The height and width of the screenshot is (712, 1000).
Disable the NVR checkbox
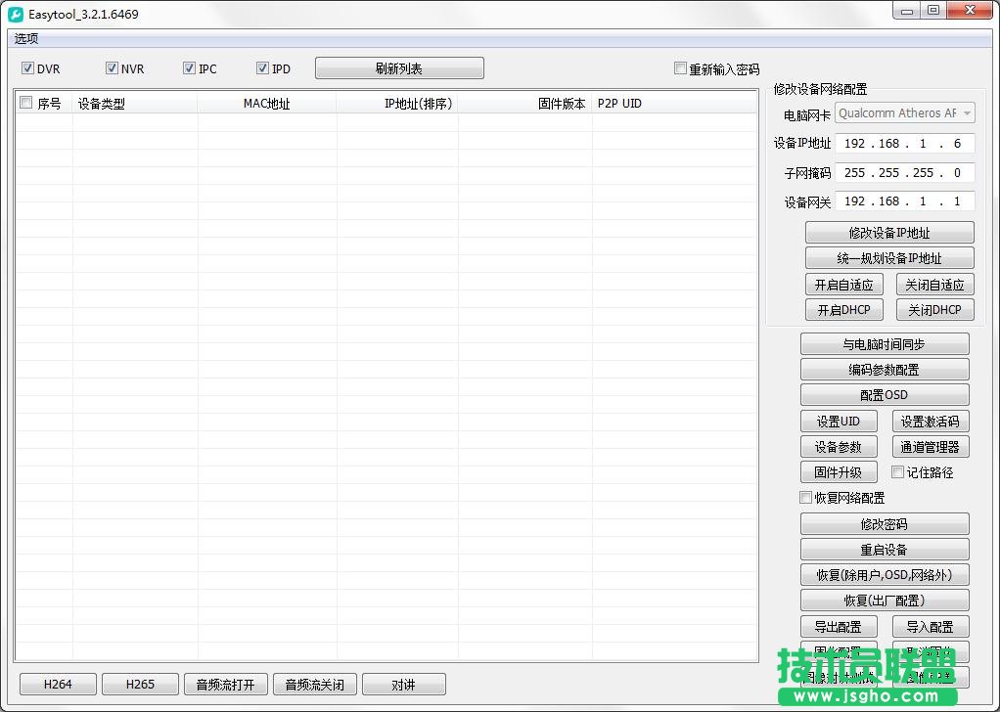(x=113, y=67)
